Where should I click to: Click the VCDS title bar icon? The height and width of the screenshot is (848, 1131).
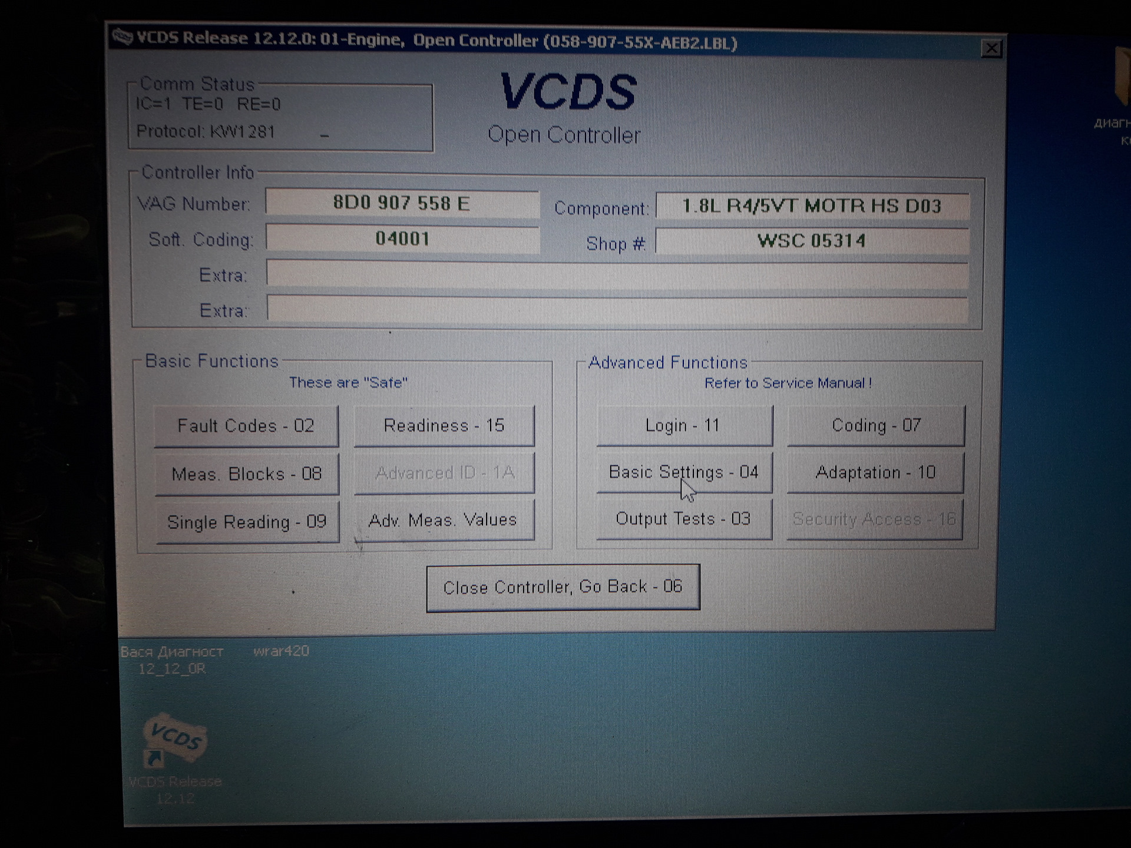tap(122, 38)
